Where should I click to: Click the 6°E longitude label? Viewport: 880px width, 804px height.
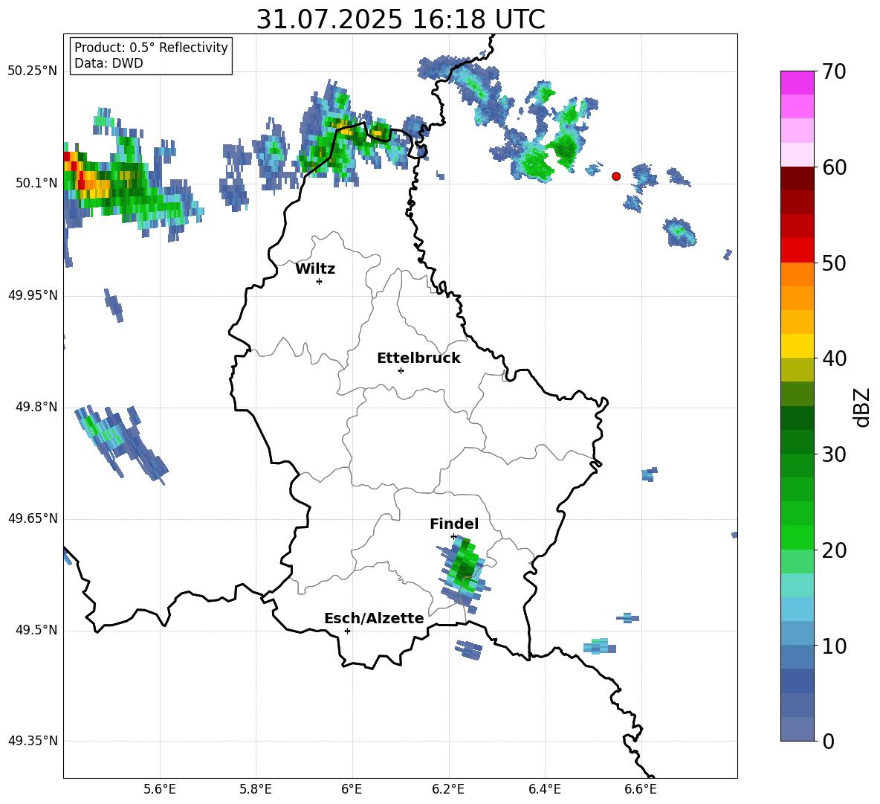352,789
